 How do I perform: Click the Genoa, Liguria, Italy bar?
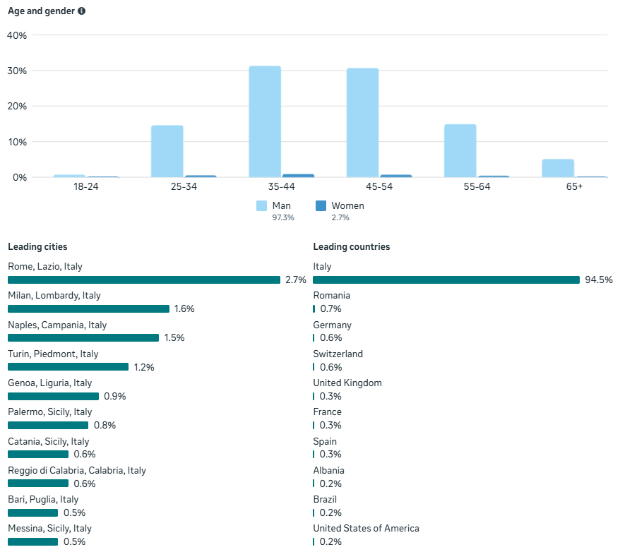tap(53, 396)
